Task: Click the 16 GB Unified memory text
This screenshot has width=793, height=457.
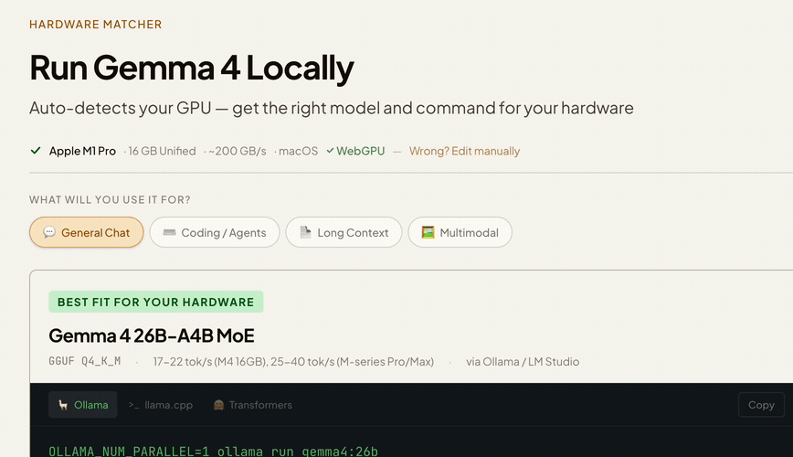Action: pyautogui.click(x=162, y=151)
